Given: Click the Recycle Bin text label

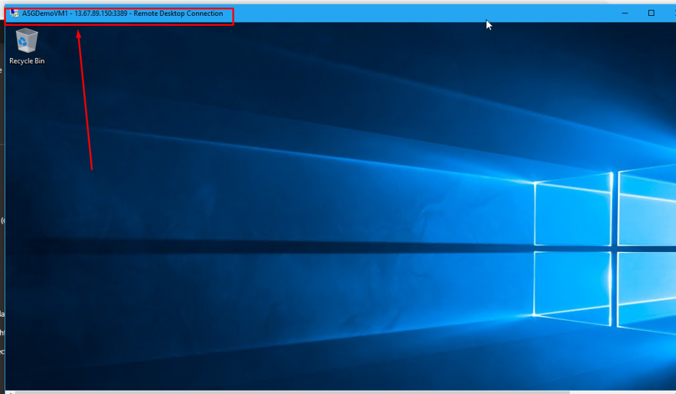Looking at the screenshot, I should coord(27,61).
